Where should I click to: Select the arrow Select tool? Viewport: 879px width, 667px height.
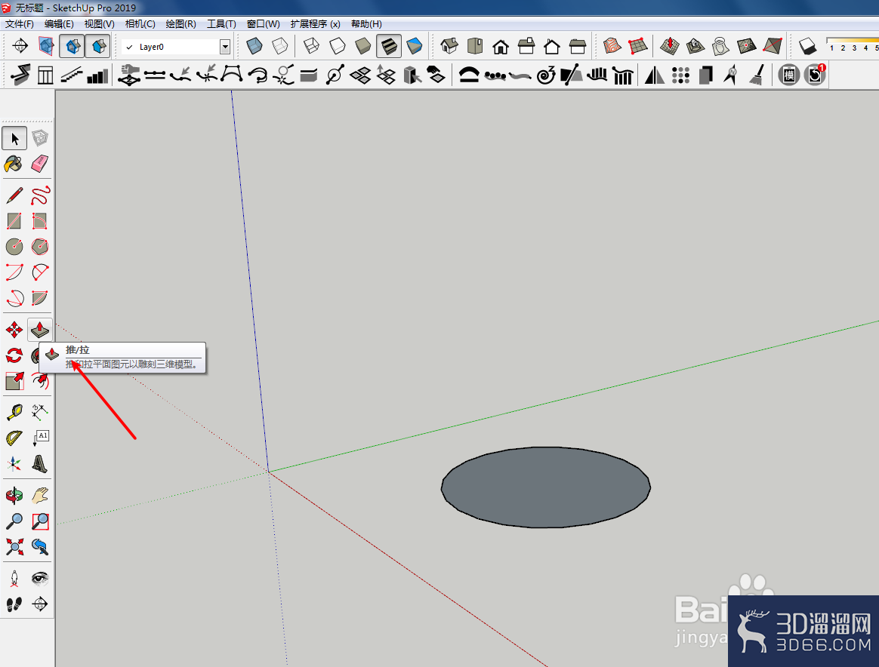pyautogui.click(x=14, y=138)
